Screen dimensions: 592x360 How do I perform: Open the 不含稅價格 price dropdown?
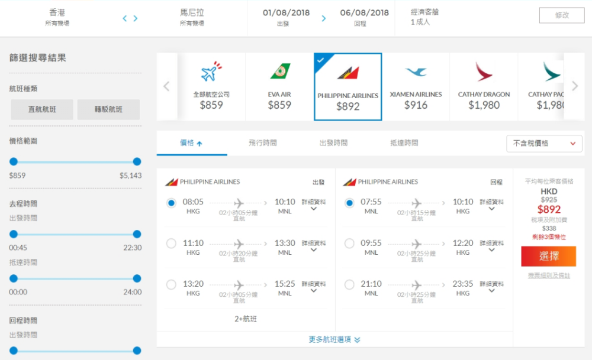coord(544,143)
